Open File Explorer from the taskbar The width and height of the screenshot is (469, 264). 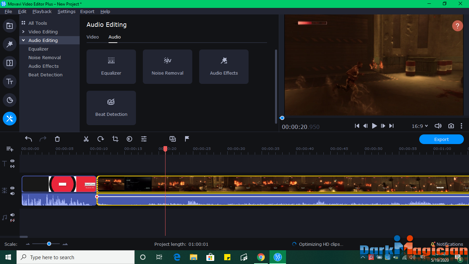point(194,257)
